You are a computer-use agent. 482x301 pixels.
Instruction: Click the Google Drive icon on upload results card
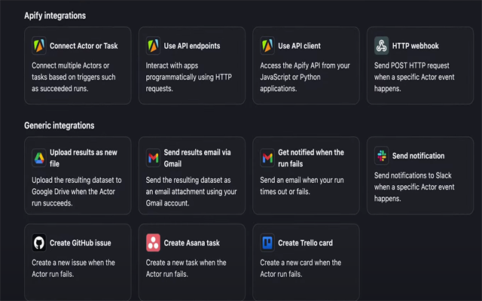pos(39,158)
